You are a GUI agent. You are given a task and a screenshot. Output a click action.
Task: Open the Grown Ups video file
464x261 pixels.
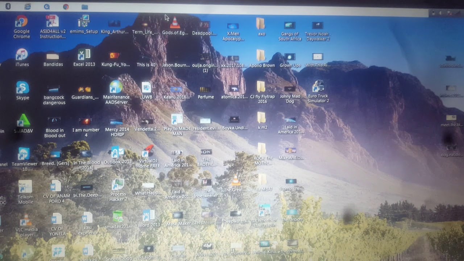coord(290,61)
